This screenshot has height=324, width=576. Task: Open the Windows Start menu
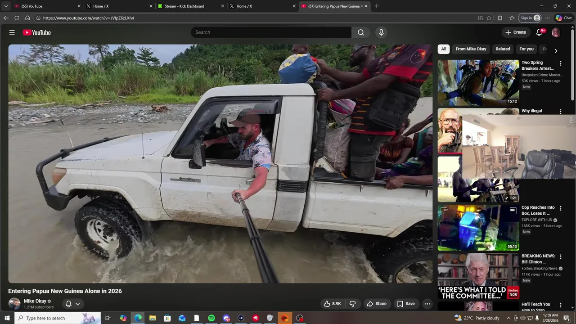click(x=7, y=318)
